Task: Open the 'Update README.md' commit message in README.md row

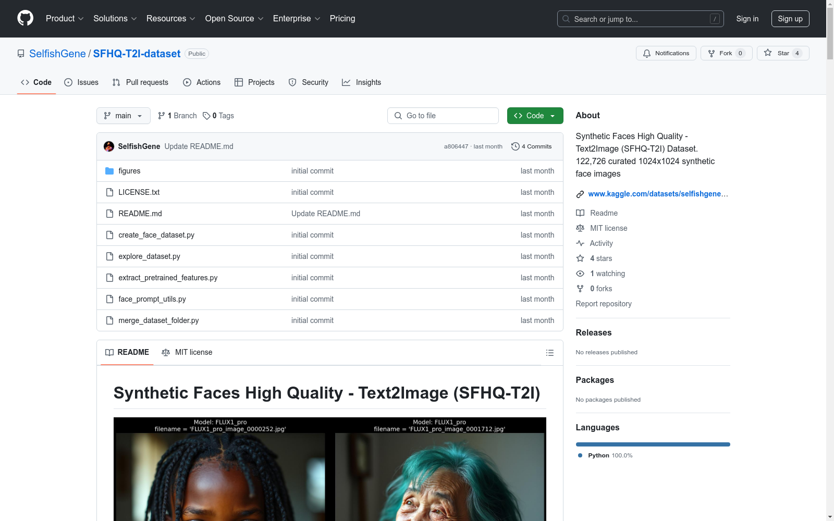Action: 326,214
